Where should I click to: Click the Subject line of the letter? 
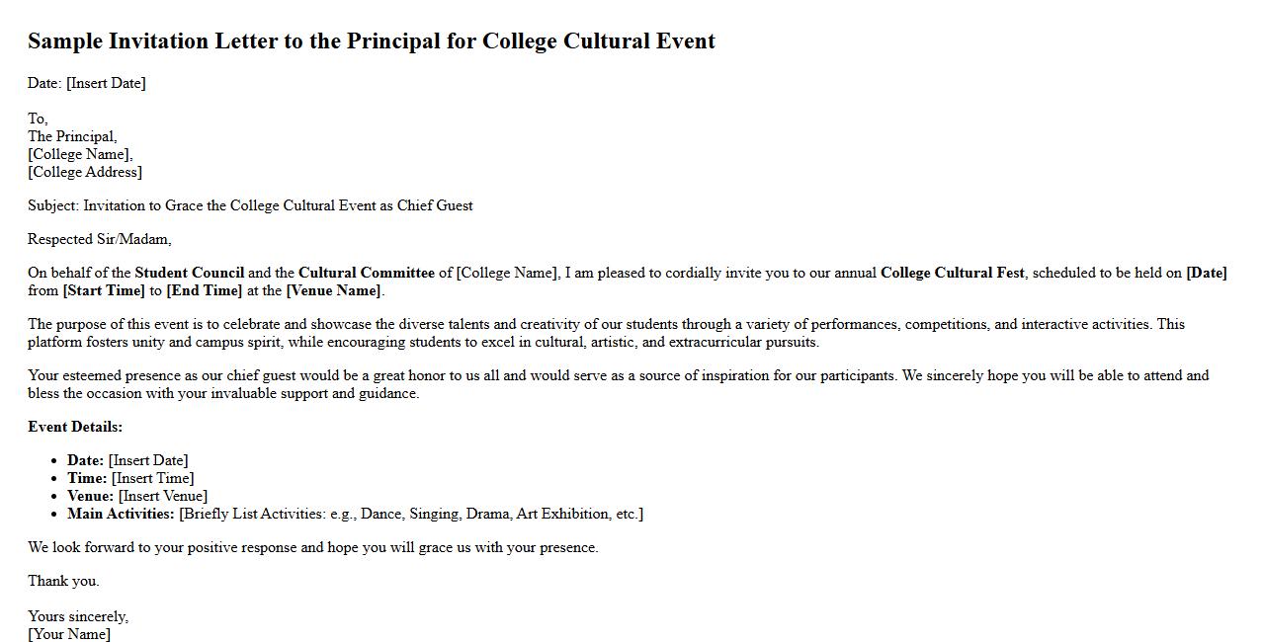[x=250, y=205]
